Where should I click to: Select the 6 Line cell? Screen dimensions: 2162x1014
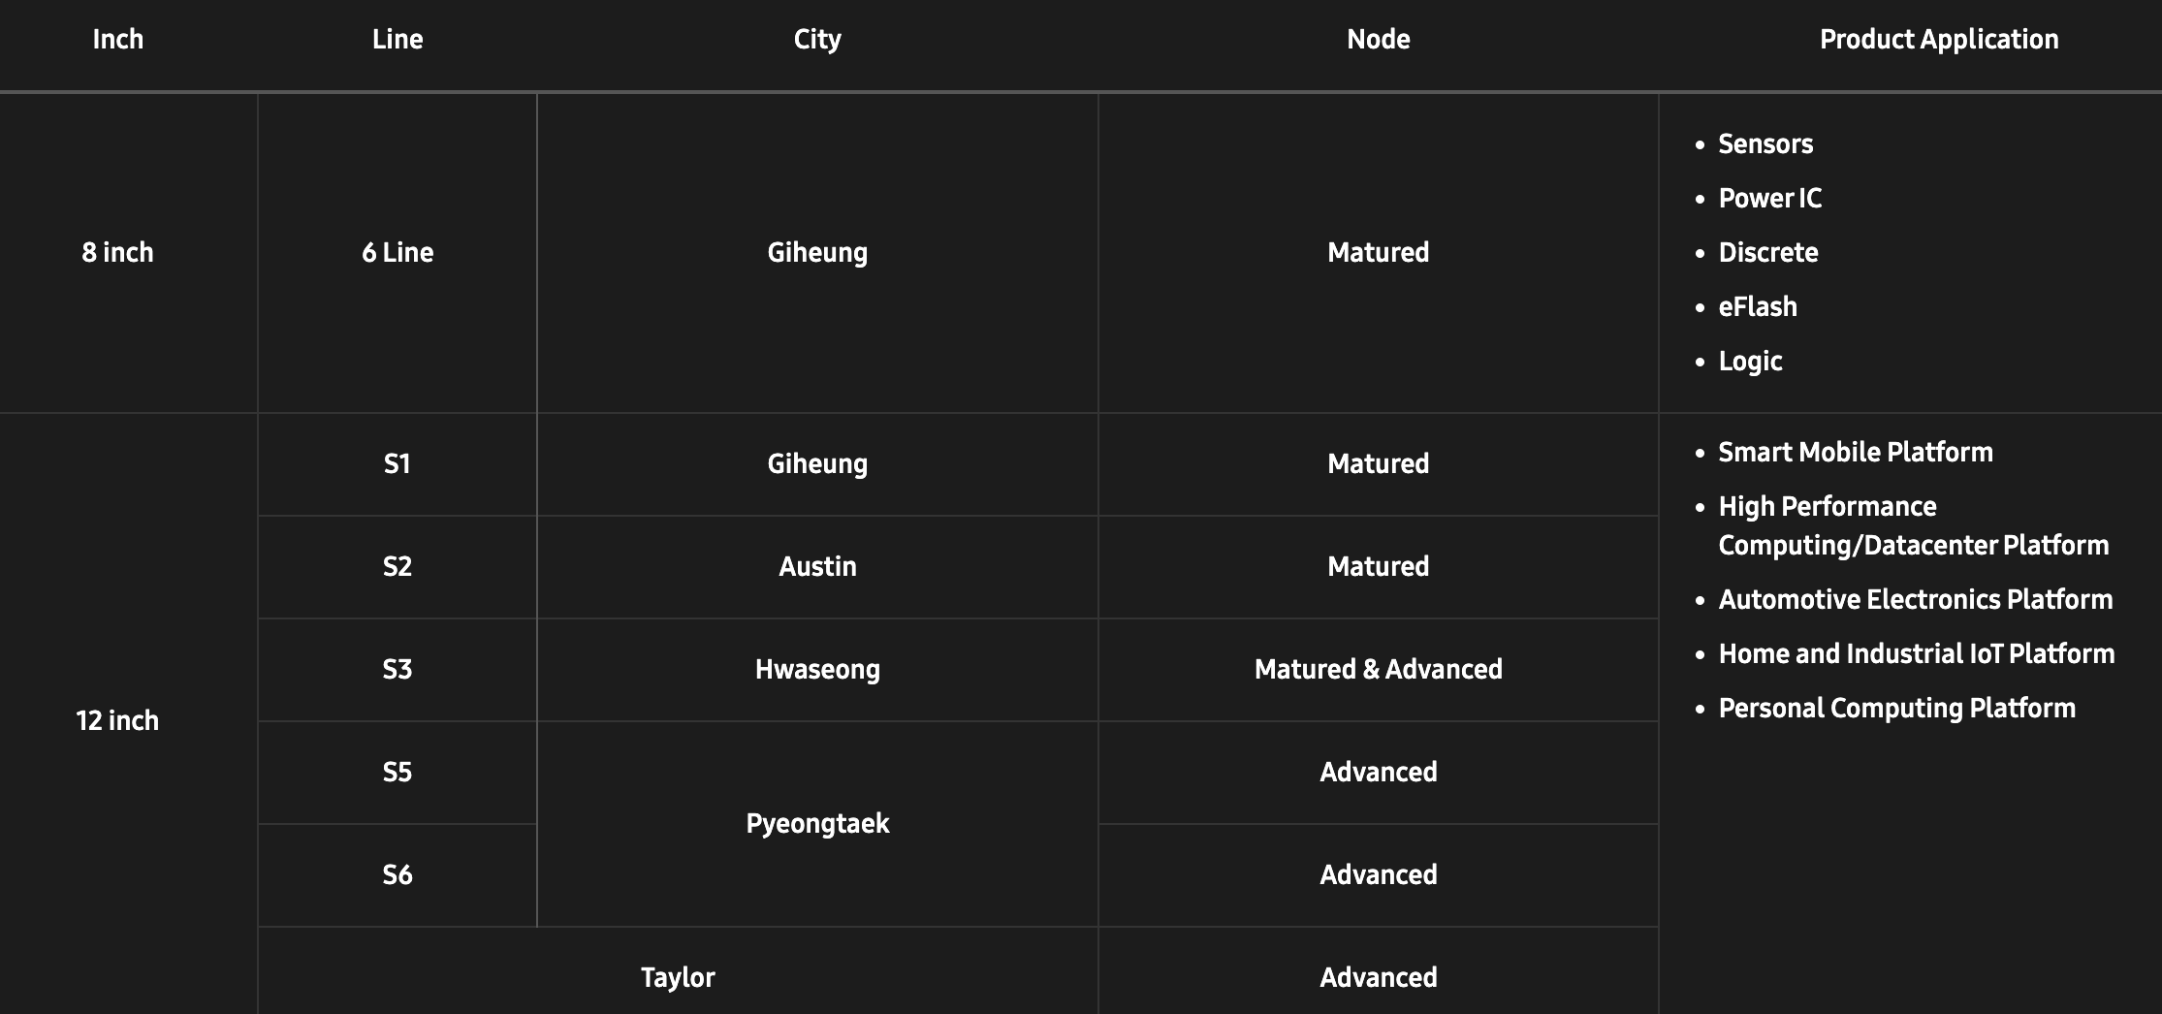click(x=397, y=253)
